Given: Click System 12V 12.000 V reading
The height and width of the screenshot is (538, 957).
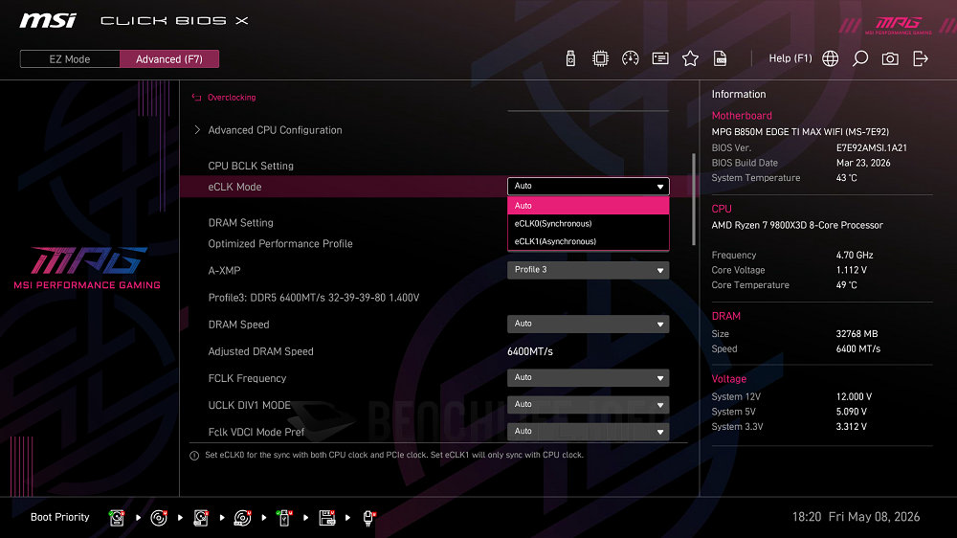Looking at the screenshot, I should 854,397.
